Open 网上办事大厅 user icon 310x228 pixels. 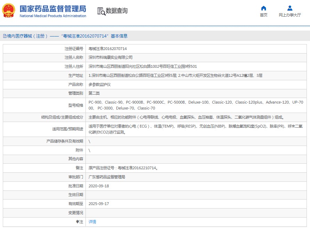coord(290,8)
